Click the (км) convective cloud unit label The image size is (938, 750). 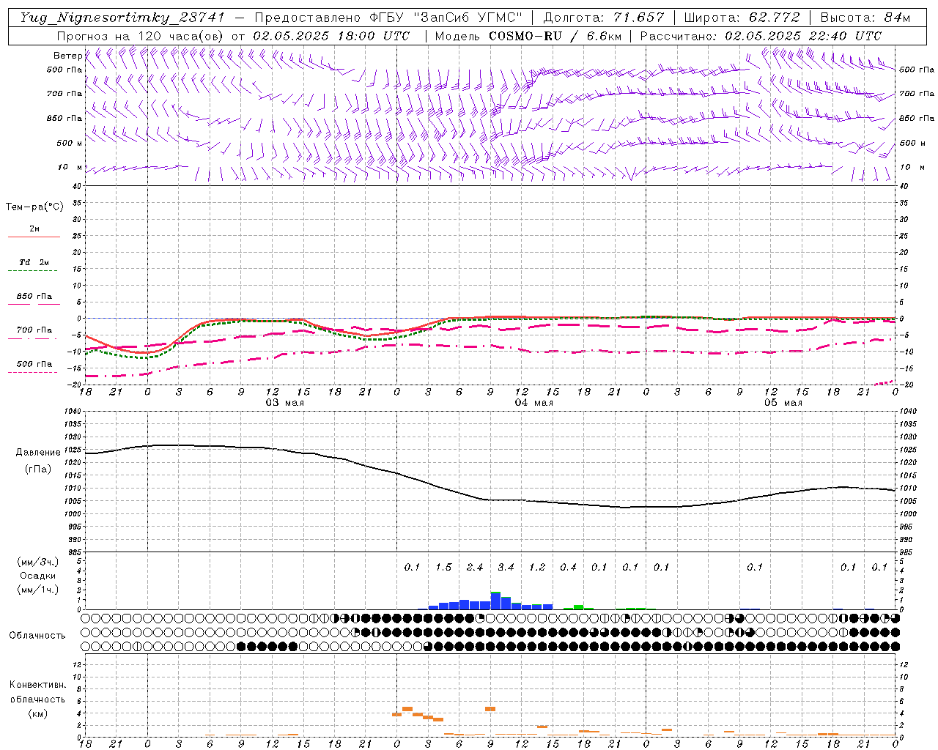[37, 713]
